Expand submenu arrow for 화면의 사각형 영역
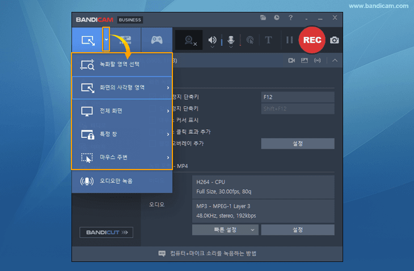Viewport: 414px width, 271px height. pos(168,88)
